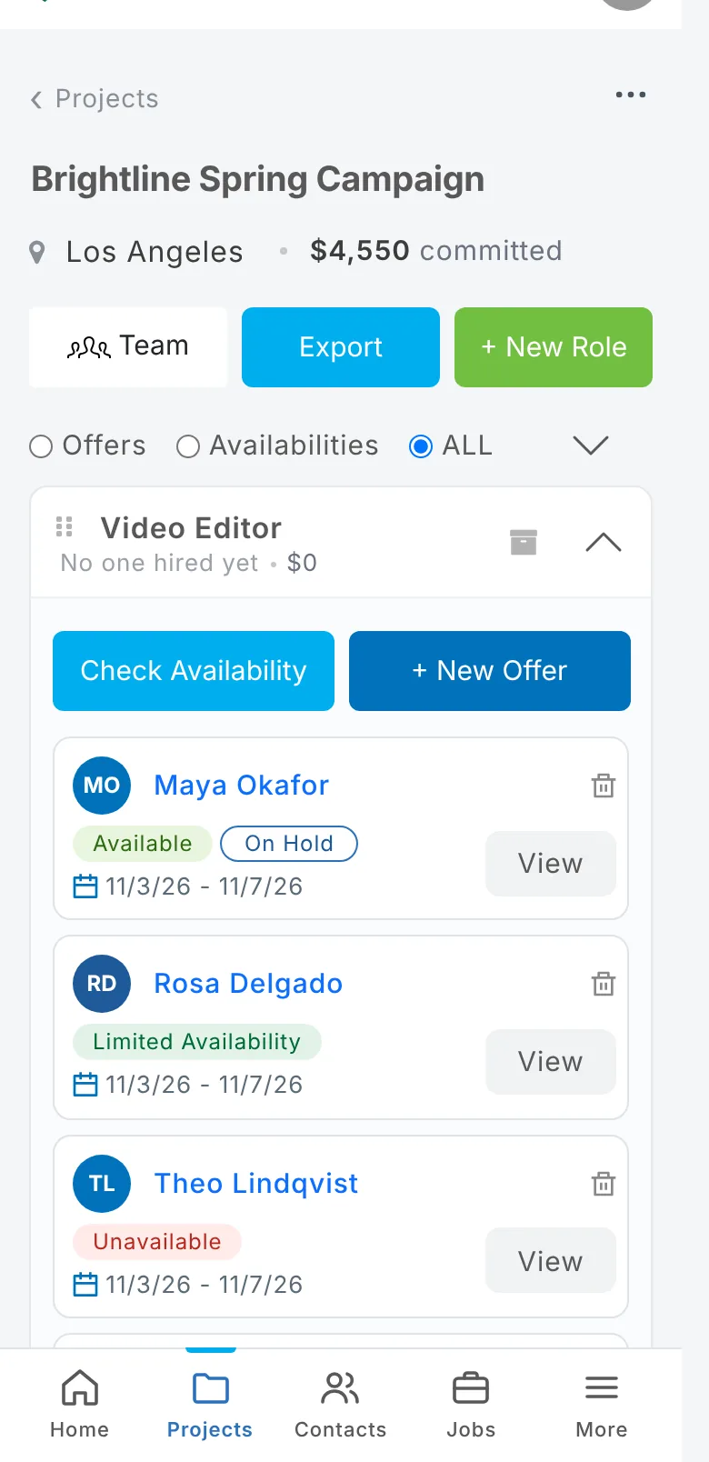The height and width of the screenshot is (1462, 709).
Task: Select the Offers radio button
Action: [41, 446]
